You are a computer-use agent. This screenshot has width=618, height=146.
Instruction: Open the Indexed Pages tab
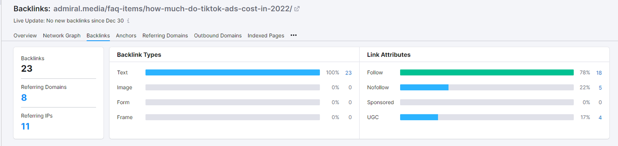click(266, 35)
